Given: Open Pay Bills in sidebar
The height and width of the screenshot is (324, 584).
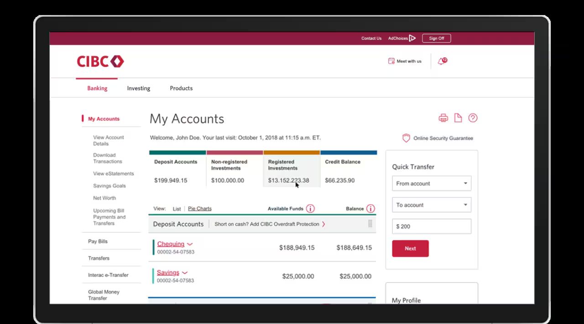Looking at the screenshot, I should pyautogui.click(x=98, y=242).
